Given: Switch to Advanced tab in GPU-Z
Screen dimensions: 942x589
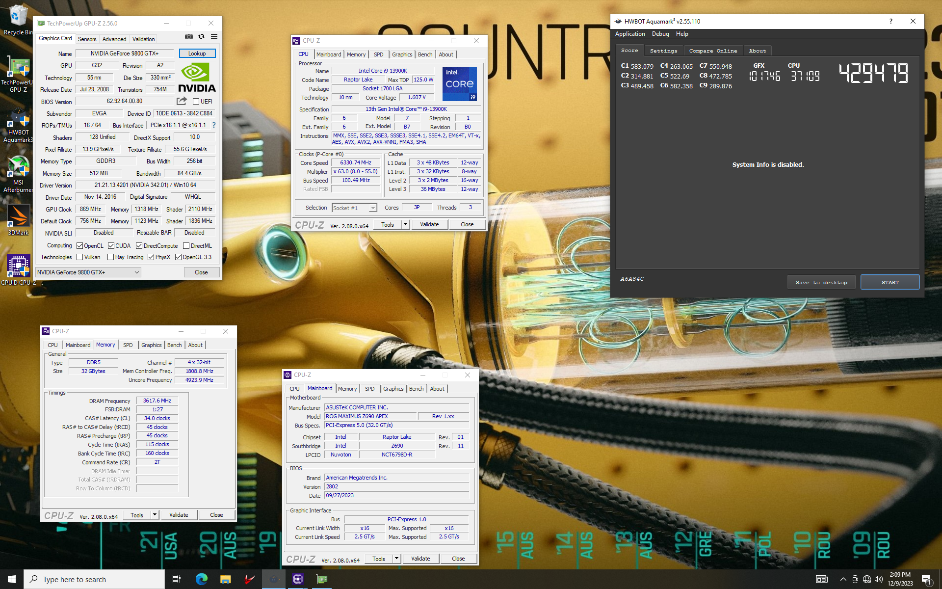Looking at the screenshot, I should [x=114, y=39].
